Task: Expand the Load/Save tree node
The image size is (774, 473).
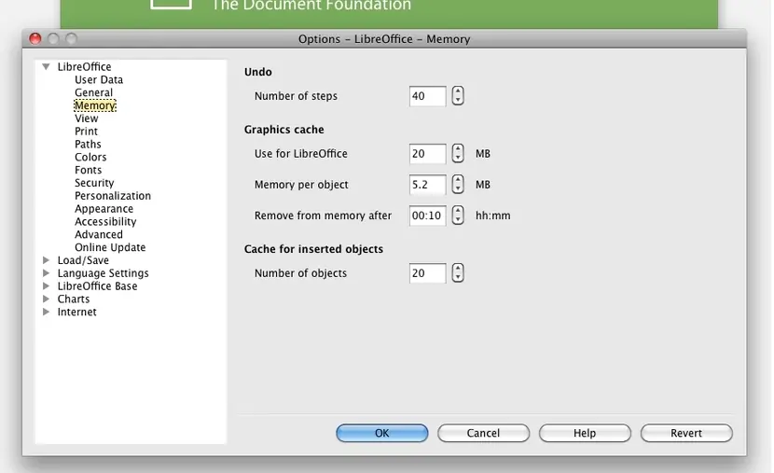Action: 46,260
